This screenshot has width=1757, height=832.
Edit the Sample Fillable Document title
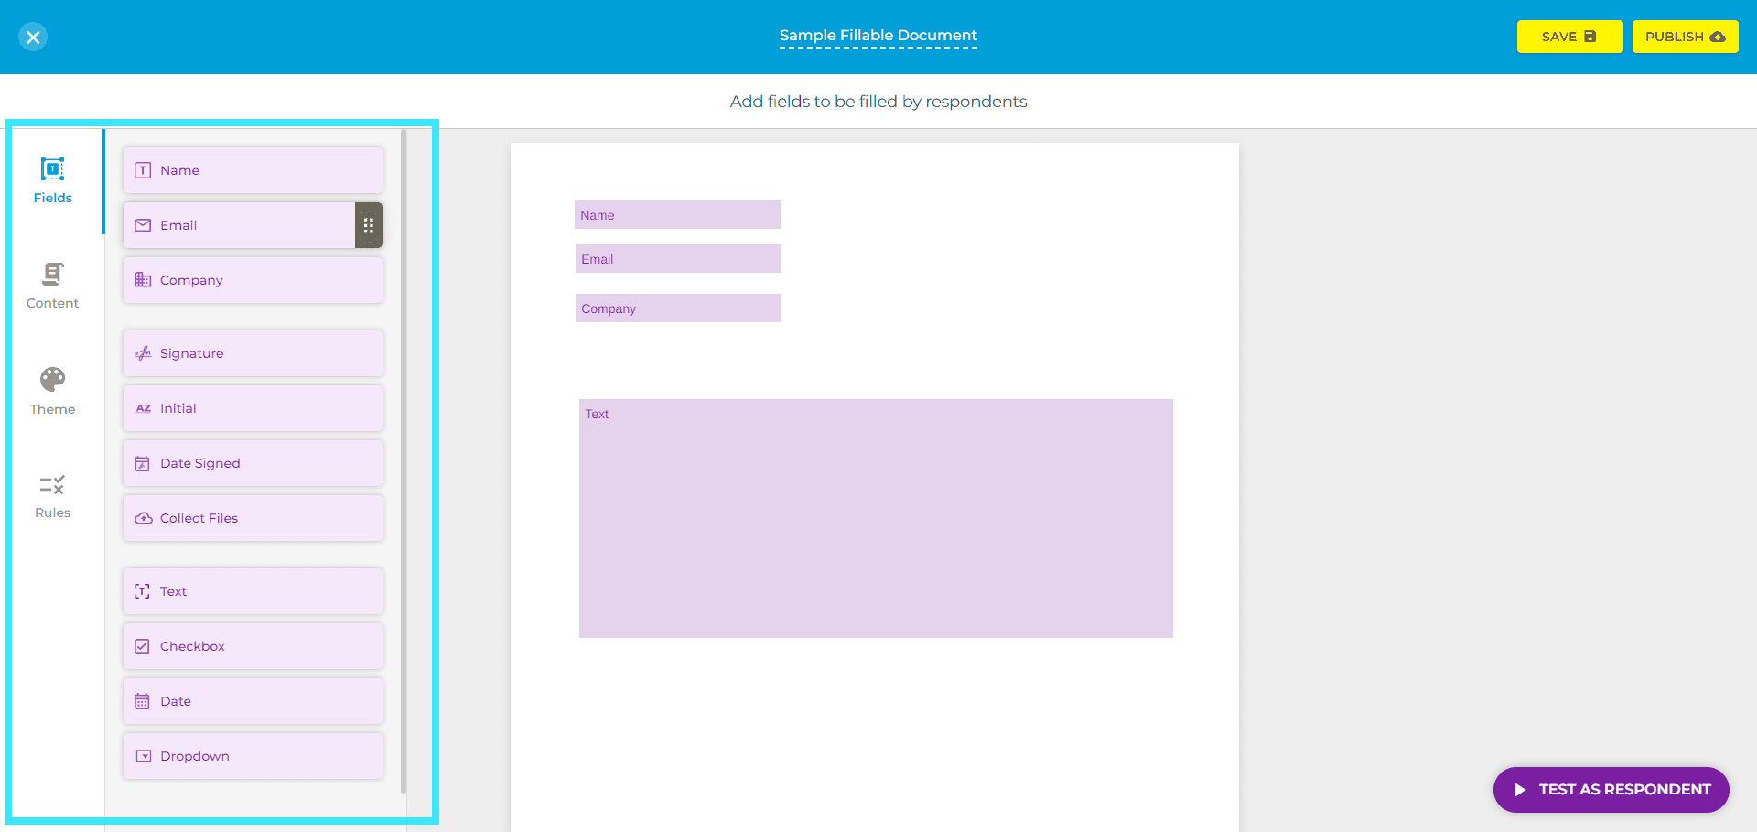[878, 36]
